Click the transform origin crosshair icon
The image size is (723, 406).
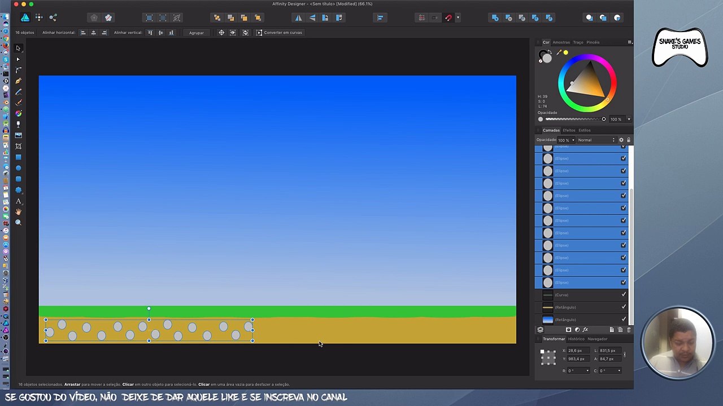point(221,33)
